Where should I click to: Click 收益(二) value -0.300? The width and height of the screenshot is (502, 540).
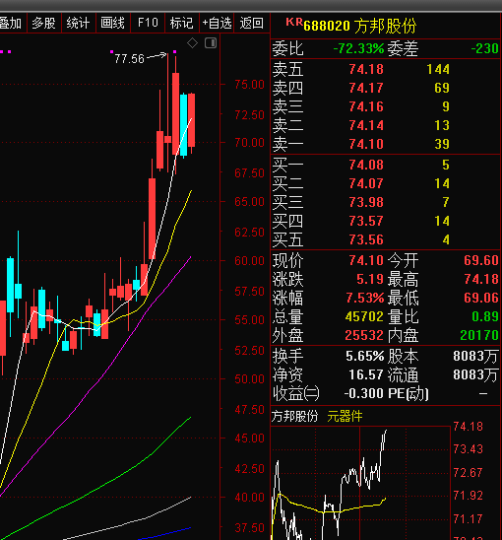[x=363, y=393]
